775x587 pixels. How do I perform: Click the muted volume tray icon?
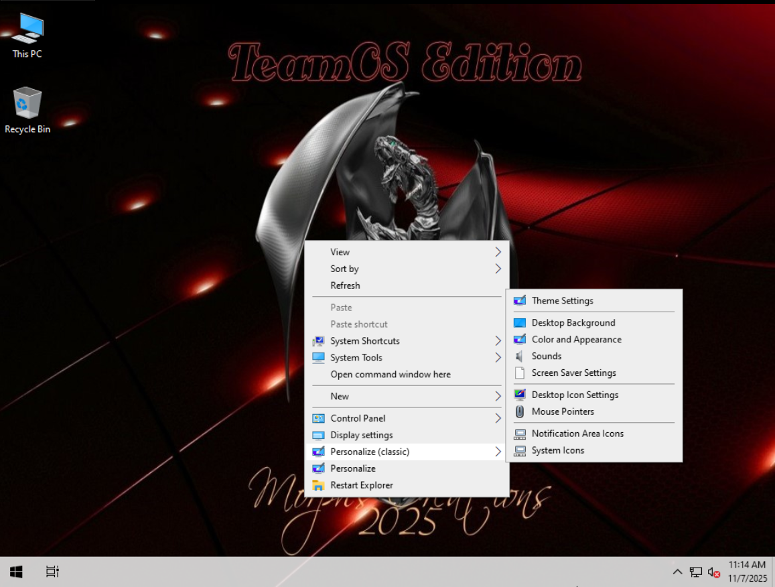click(714, 572)
